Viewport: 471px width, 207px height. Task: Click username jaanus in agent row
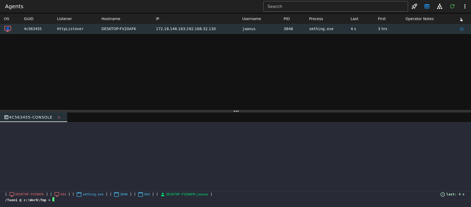coord(249,29)
